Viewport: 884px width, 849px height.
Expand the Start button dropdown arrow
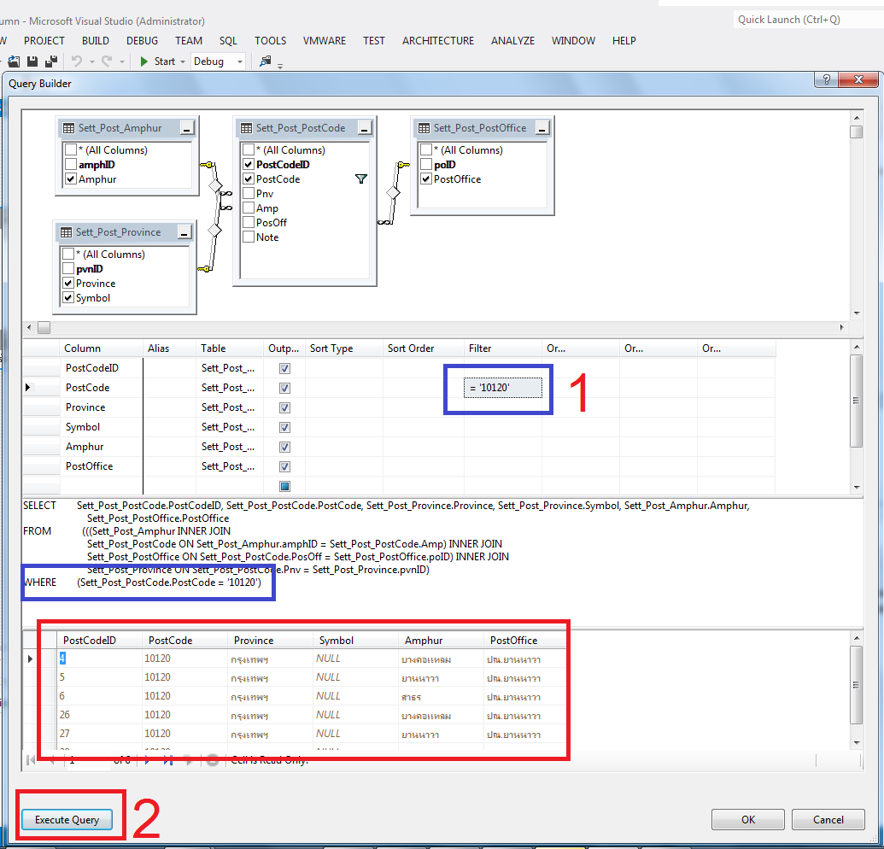tap(182, 61)
